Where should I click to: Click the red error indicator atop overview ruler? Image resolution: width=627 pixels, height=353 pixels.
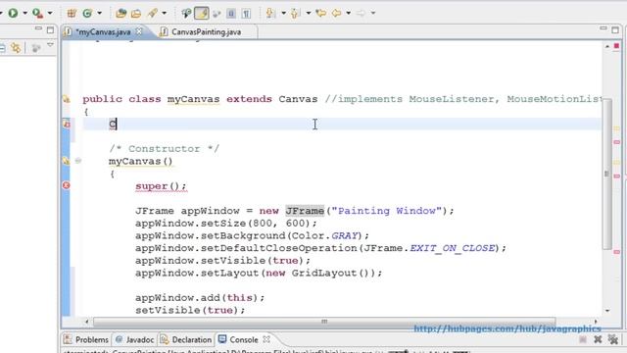coord(616,46)
